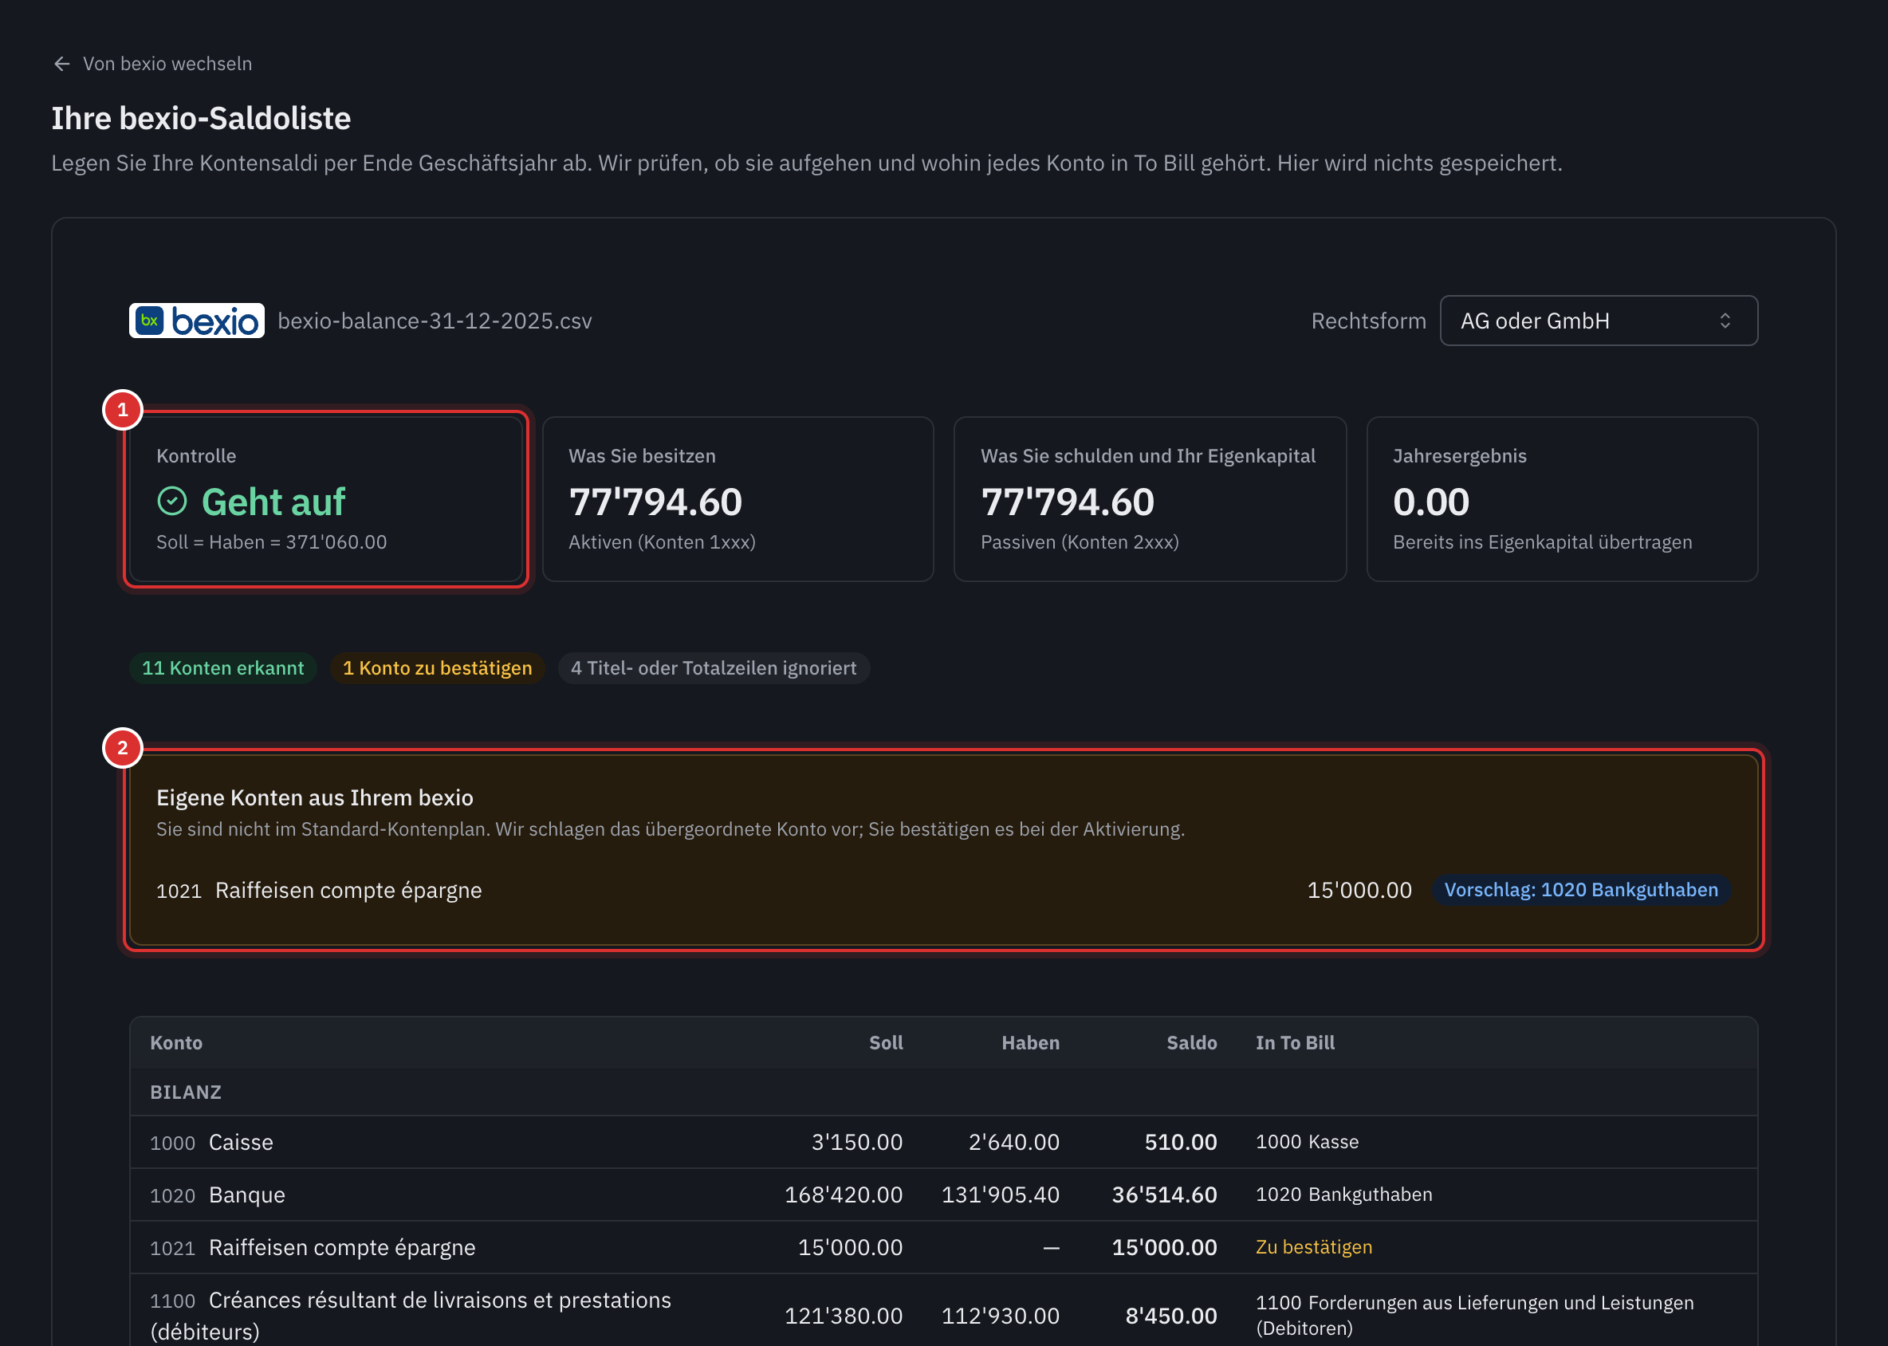Click the Saldo column header

(1191, 1043)
